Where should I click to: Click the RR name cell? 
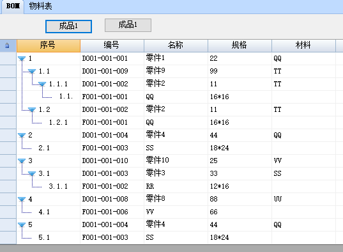(x=176, y=187)
